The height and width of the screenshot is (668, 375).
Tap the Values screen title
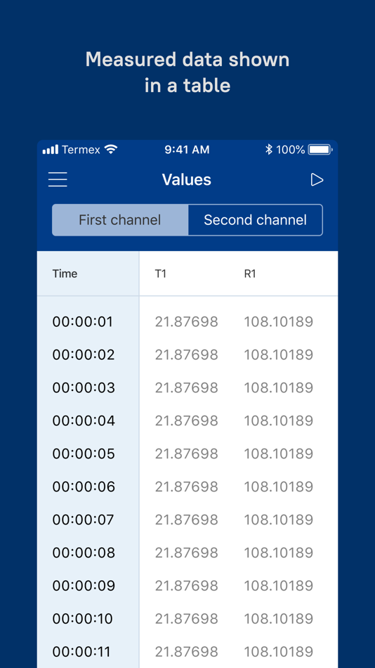click(186, 180)
